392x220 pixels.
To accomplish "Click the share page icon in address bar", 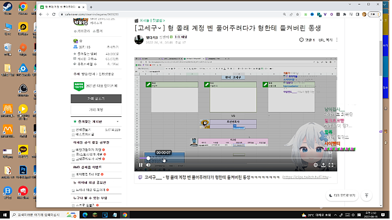I will [x=291, y=15].
